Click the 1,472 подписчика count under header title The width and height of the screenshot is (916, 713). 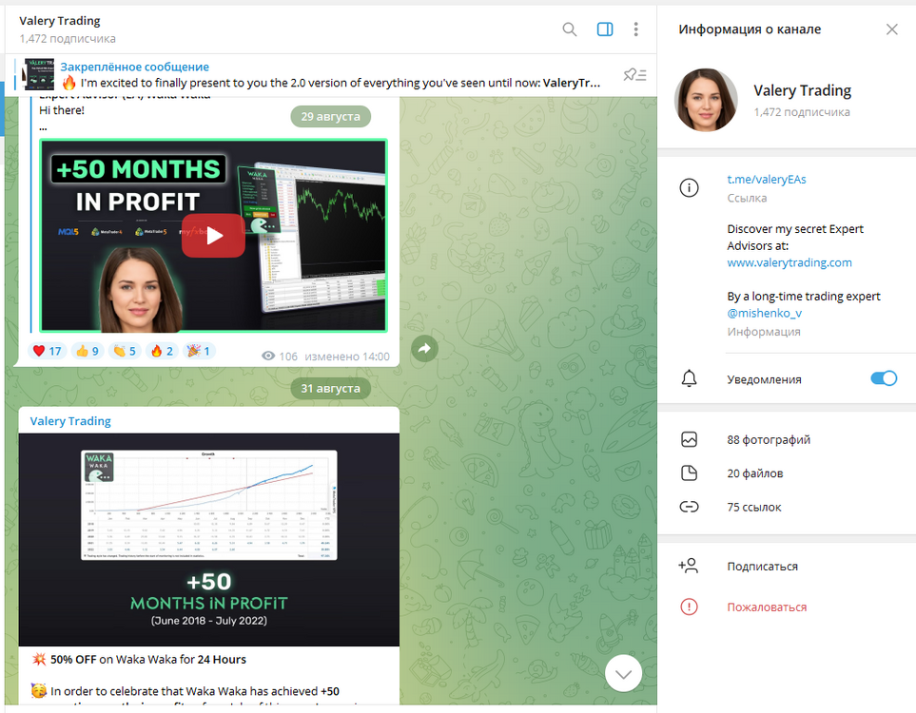click(68, 39)
